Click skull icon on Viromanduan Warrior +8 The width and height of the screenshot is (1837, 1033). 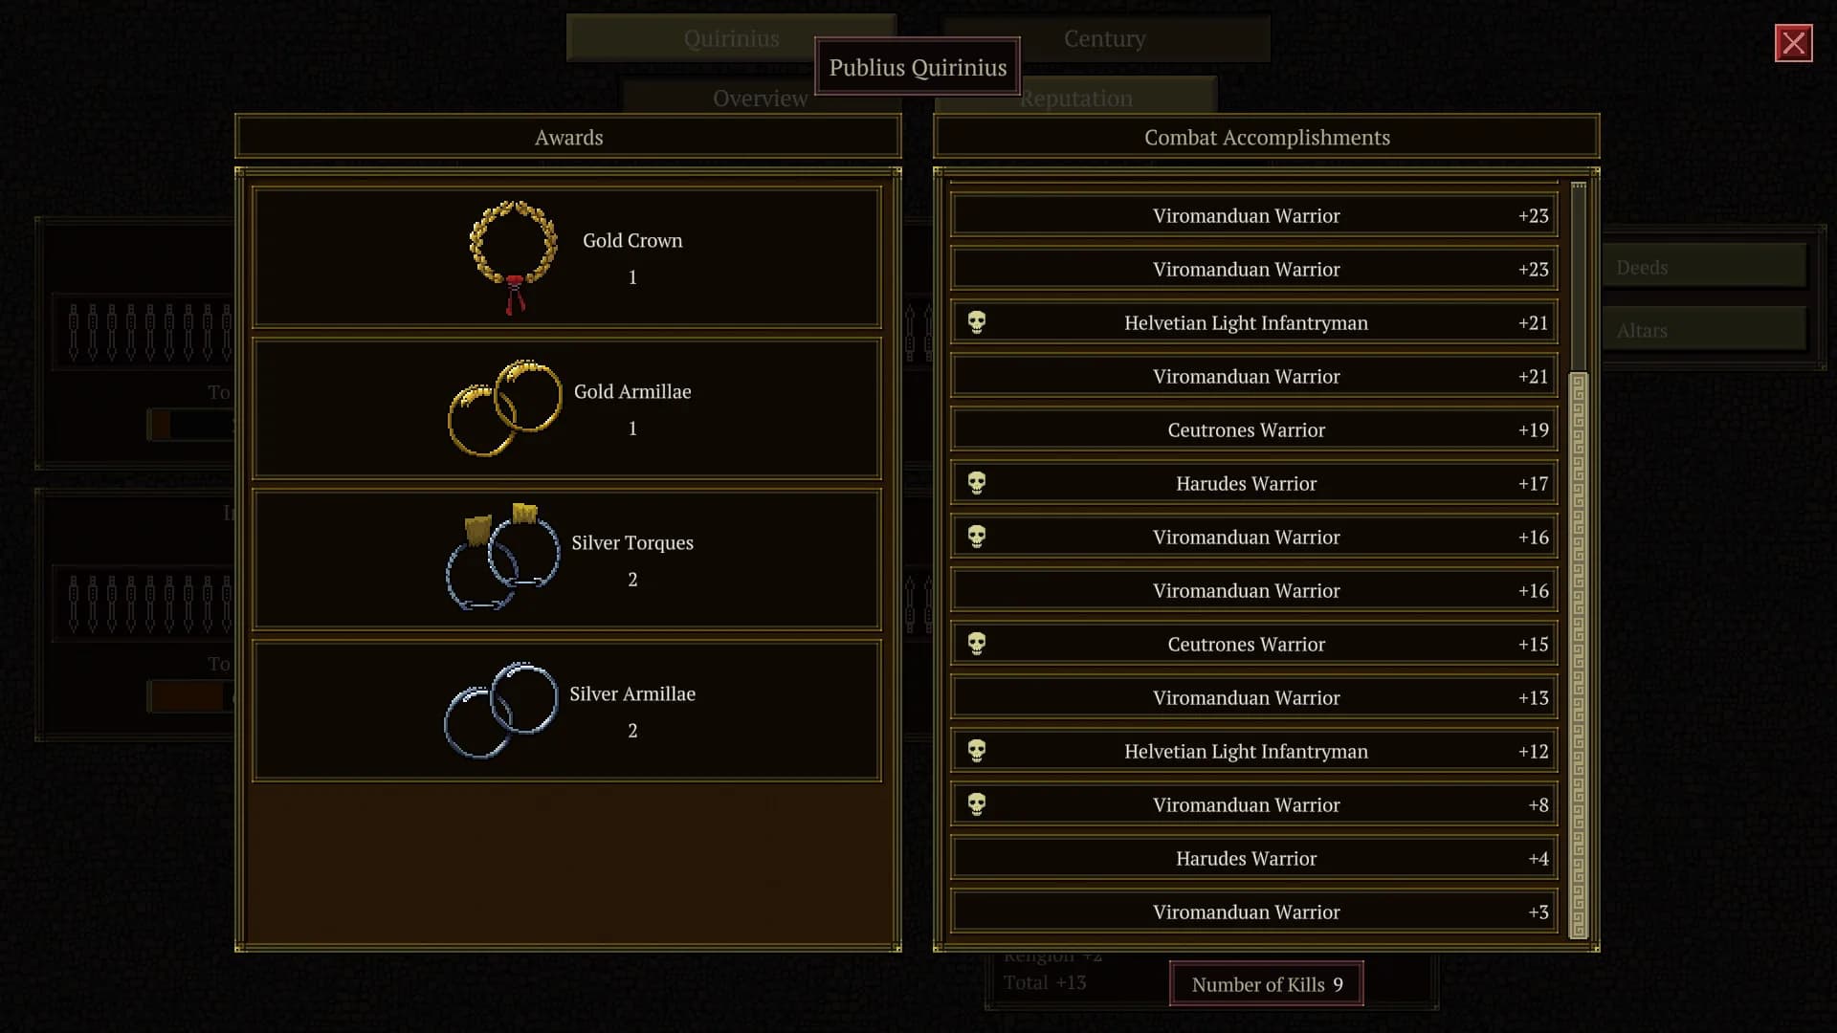[x=976, y=804]
